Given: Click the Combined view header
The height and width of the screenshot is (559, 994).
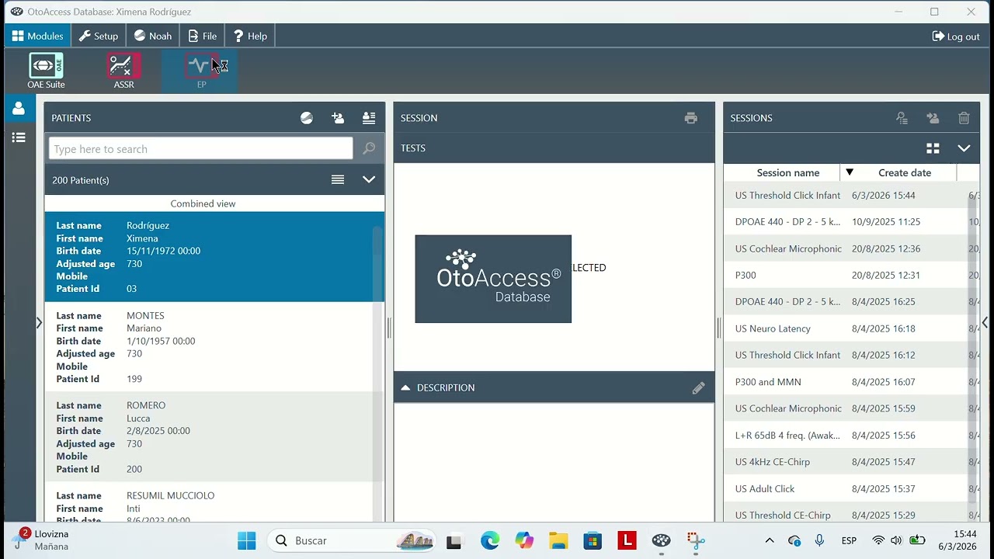Looking at the screenshot, I should (203, 203).
